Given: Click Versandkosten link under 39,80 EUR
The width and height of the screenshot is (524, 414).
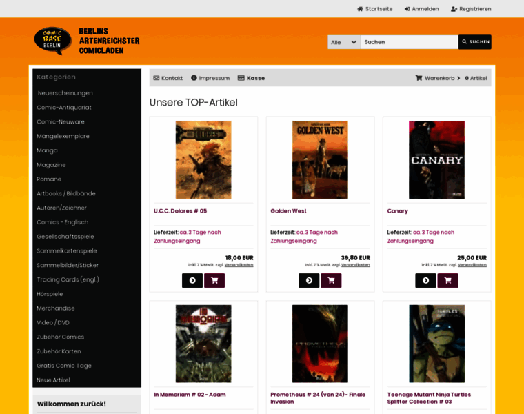Looking at the screenshot, I should click(356, 265).
